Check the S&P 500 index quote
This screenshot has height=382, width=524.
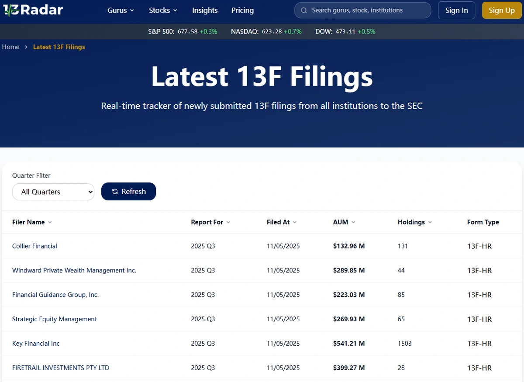pyautogui.click(x=183, y=31)
